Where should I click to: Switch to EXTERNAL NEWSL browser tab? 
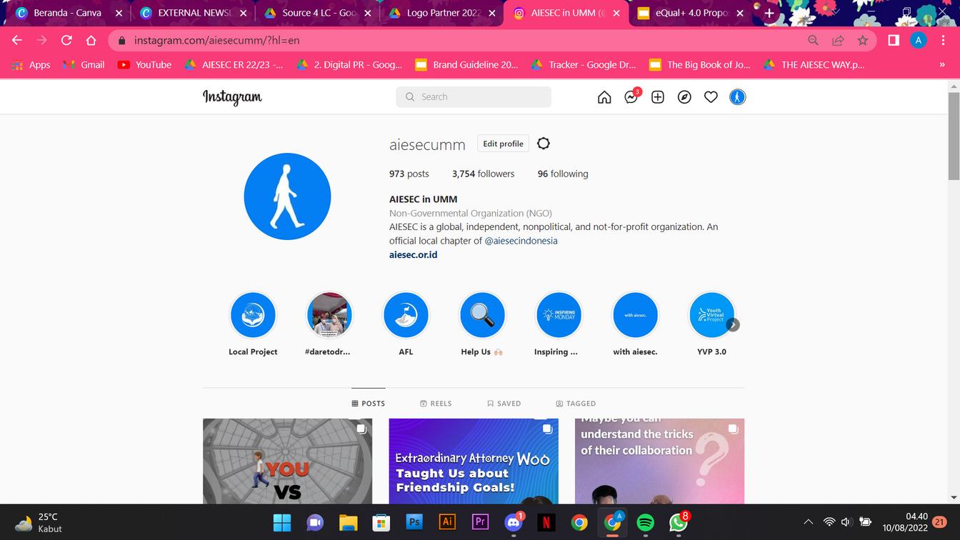pyautogui.click(x=194, y=13)
